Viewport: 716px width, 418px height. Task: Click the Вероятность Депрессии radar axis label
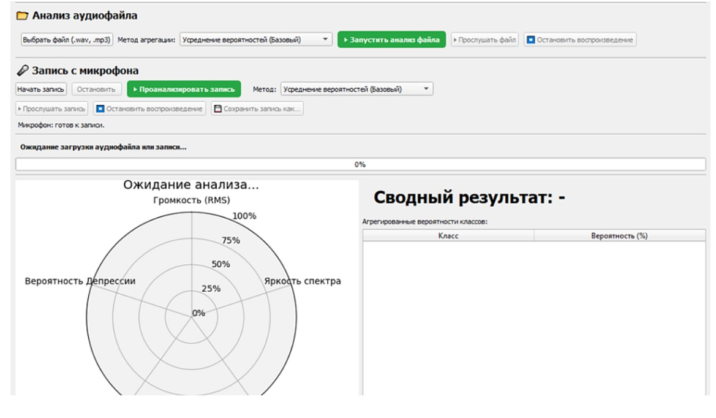pos(80,281)
